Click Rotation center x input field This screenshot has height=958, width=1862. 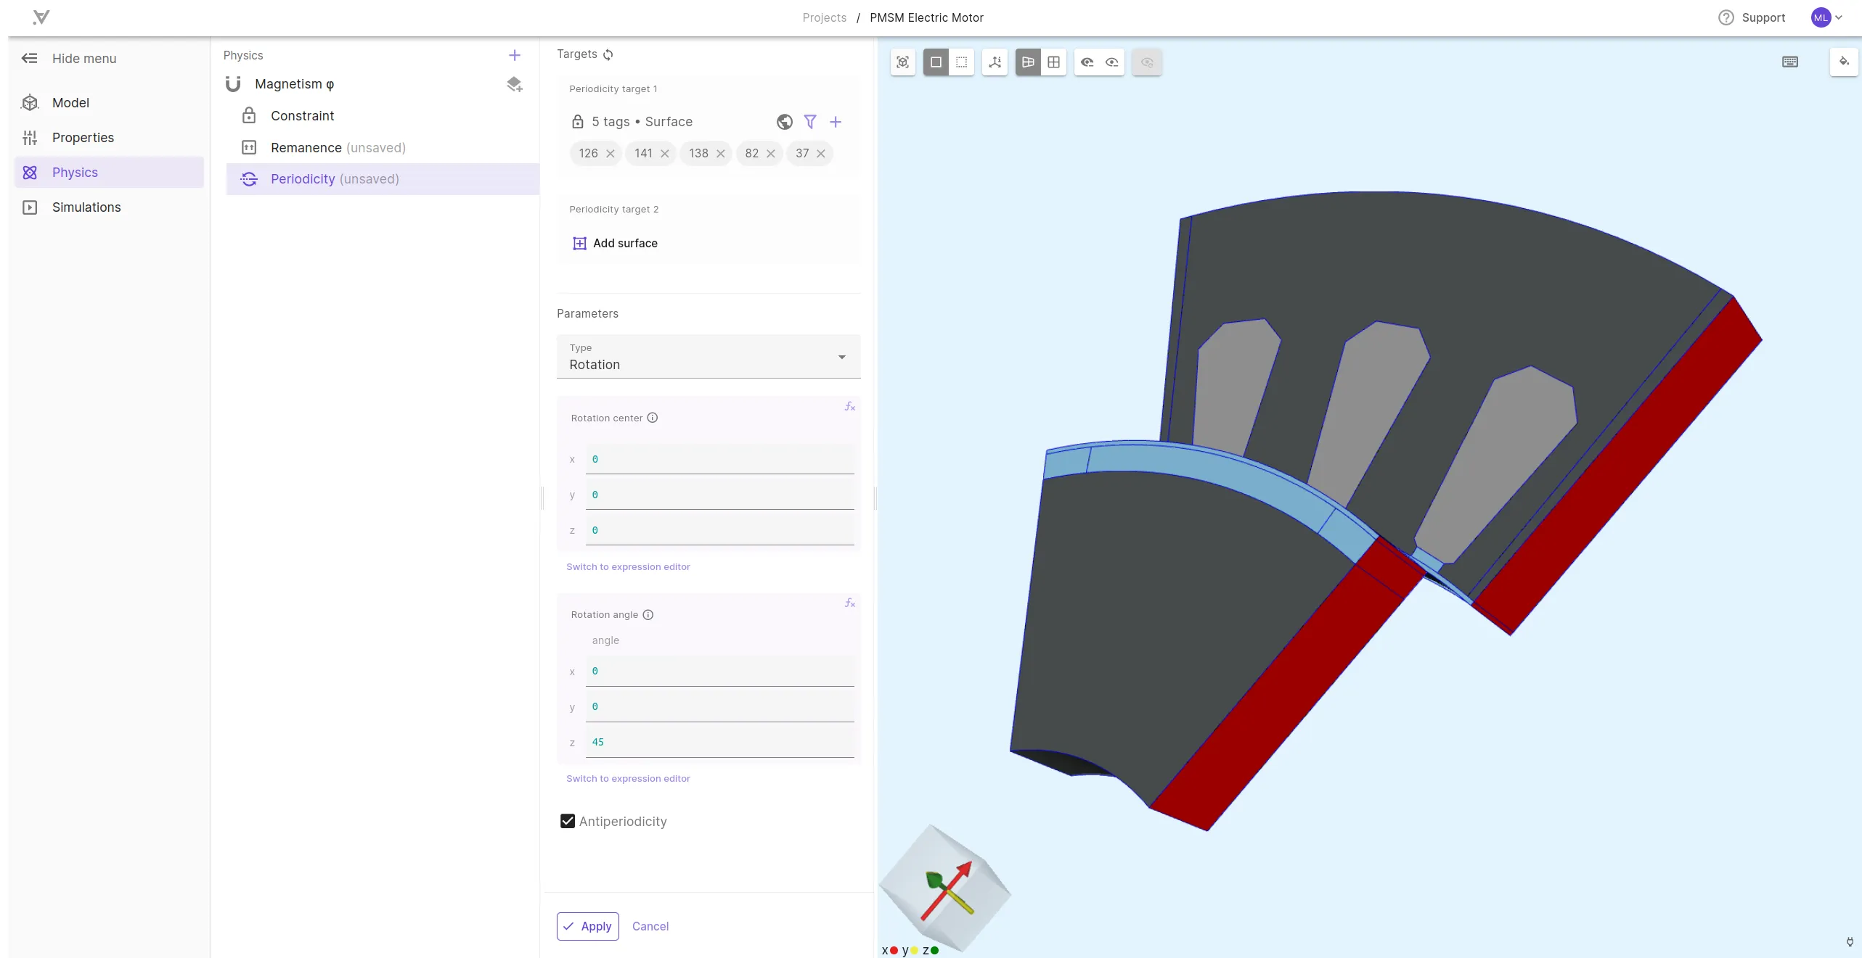click(719, 459)
